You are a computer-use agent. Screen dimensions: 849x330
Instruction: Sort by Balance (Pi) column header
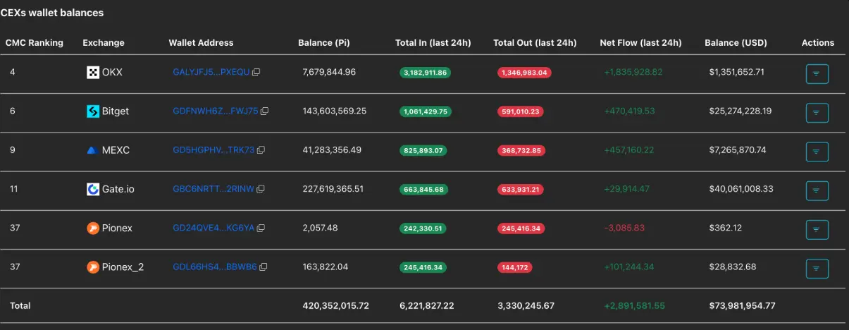tap(323, 43)
